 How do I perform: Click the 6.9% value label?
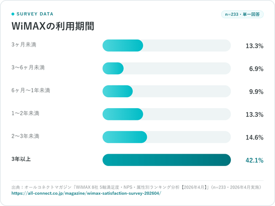point(256,69)
